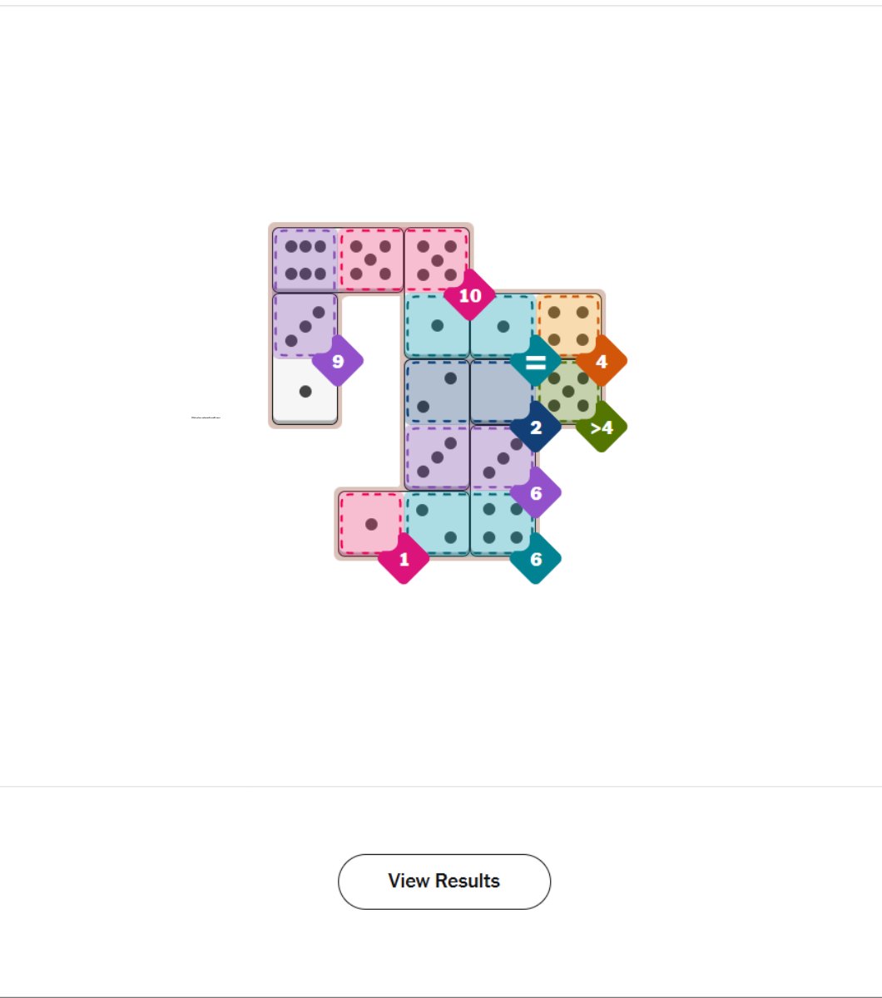Select the green ">4" condition badge

click(601, 427)
